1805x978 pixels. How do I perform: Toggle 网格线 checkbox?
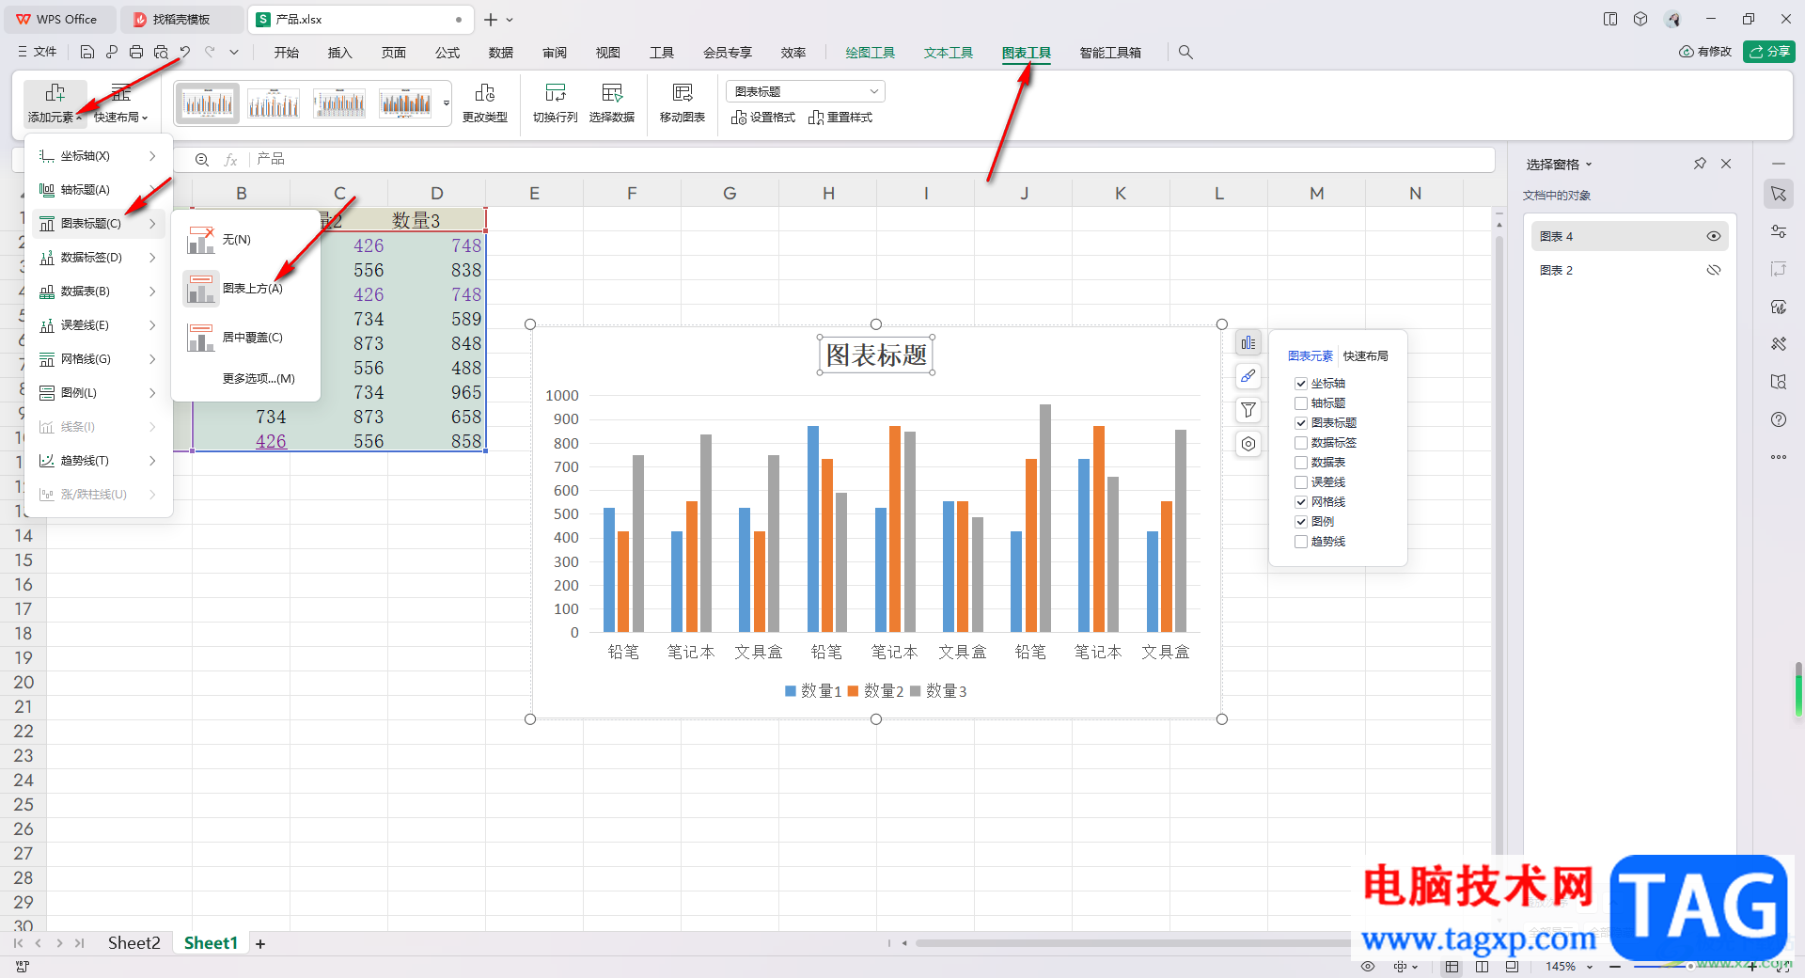[1301, 502]
